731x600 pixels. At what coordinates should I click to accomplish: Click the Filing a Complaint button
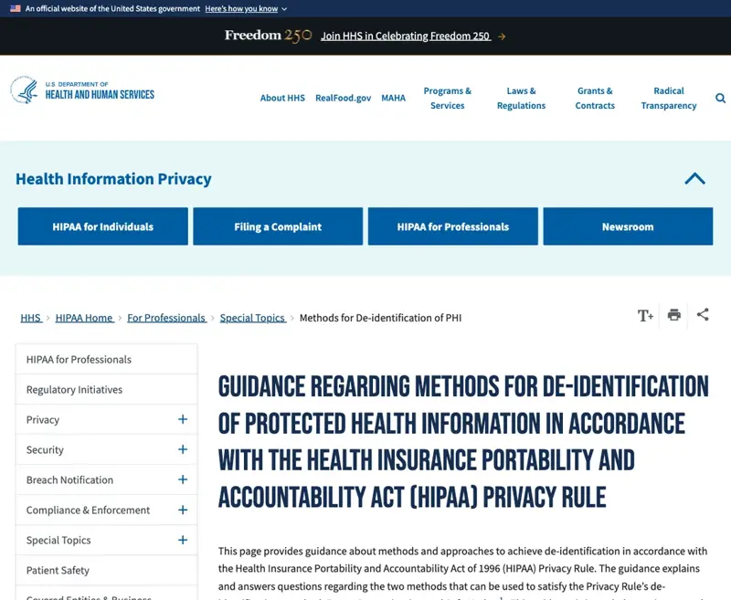point(278,226)
